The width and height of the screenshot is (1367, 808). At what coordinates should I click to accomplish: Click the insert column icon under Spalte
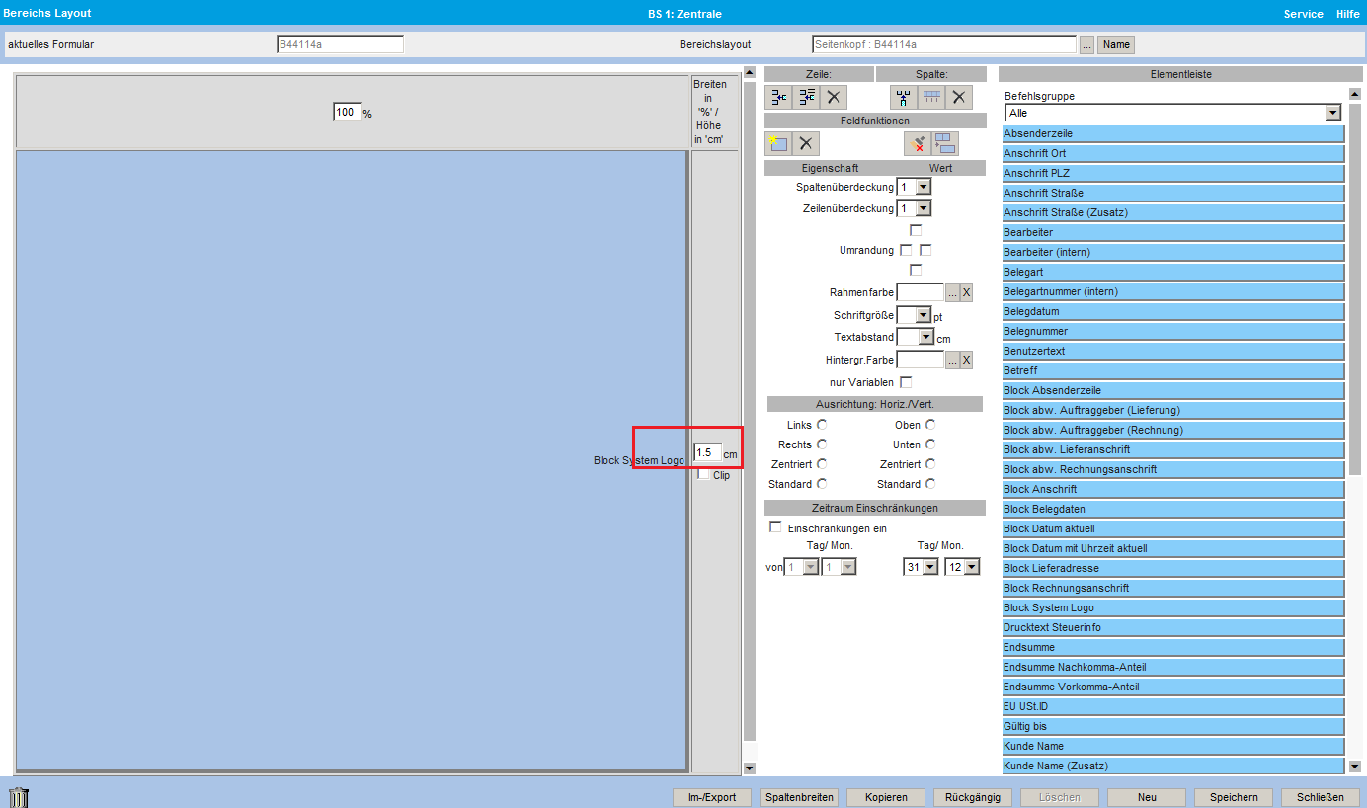(903, 97)
